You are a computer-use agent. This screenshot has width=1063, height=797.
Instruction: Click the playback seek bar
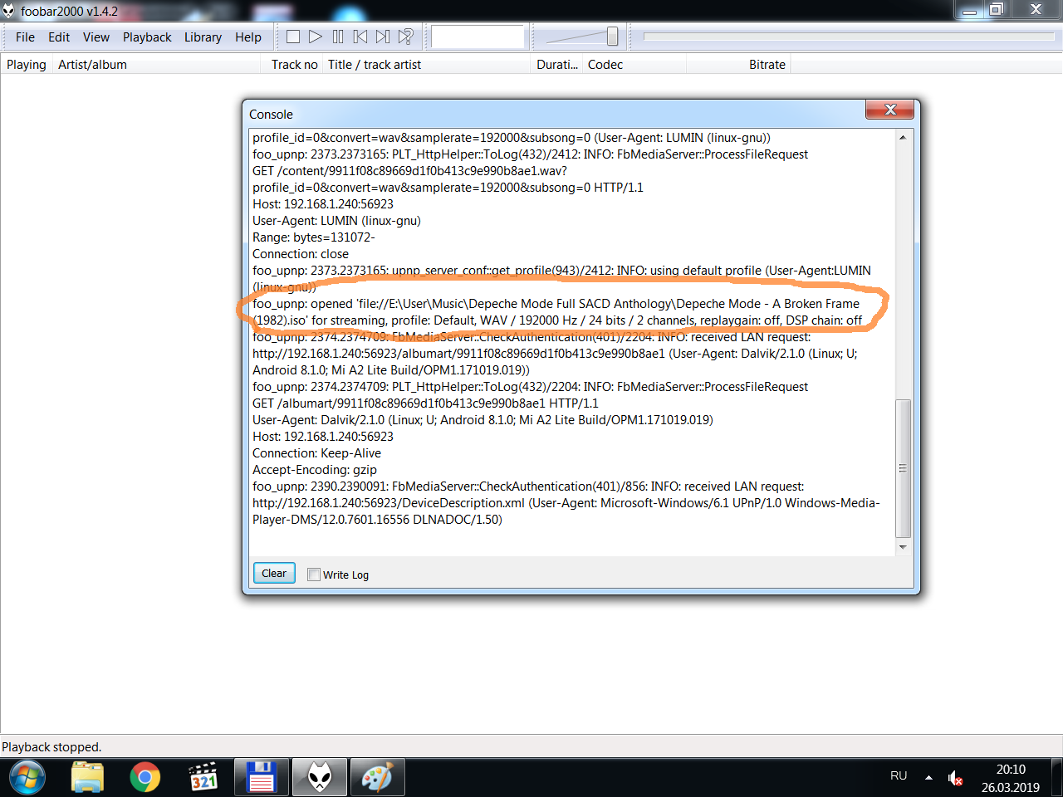[850, 37]
